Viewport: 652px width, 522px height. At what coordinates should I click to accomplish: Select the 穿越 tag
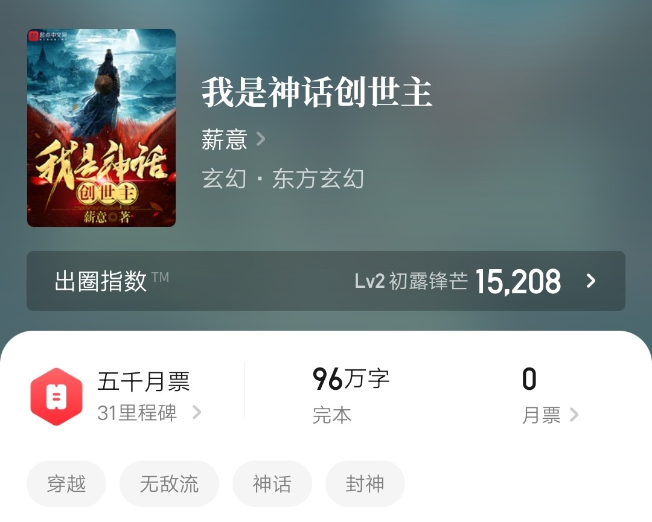(x=66, y=484)
